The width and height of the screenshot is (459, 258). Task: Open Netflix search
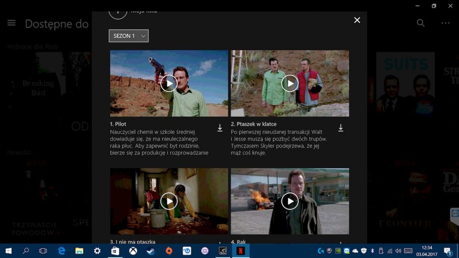[420, 23]
